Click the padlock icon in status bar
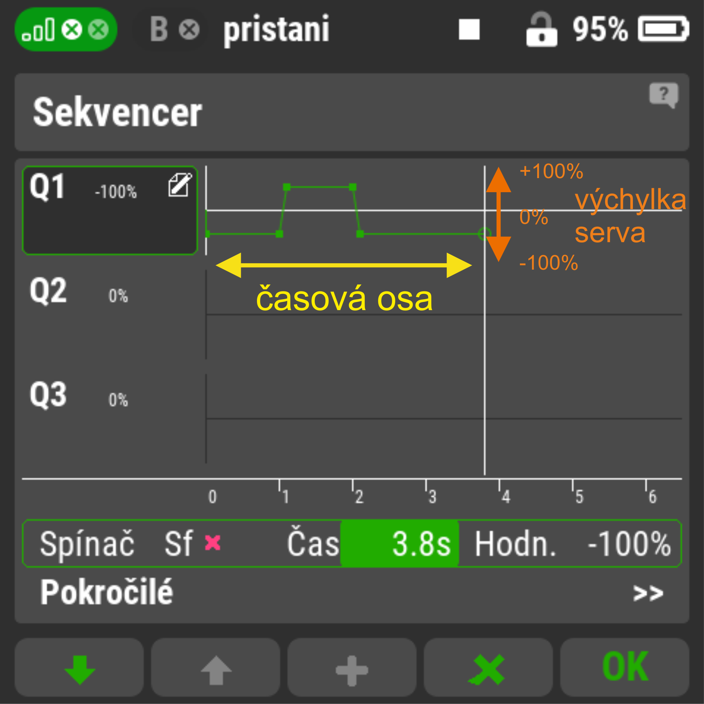 click(541, 30)
